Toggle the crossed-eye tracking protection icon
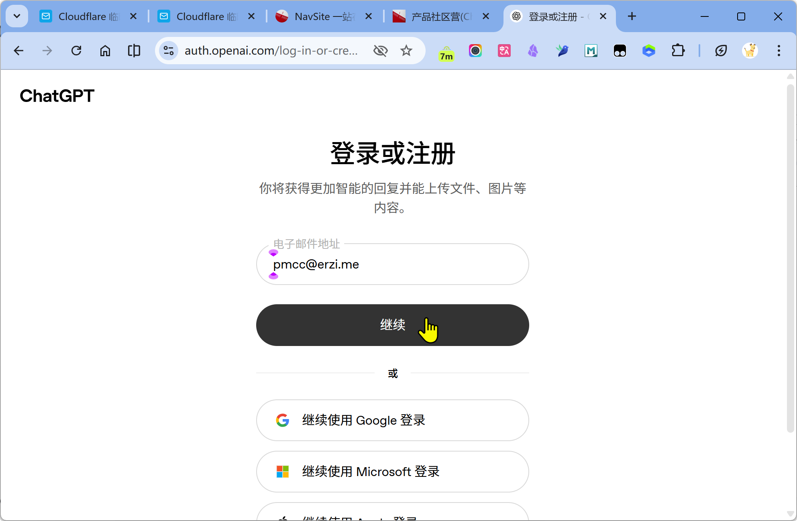The width and height of the screenshot is (797, 521). (380, 51)
